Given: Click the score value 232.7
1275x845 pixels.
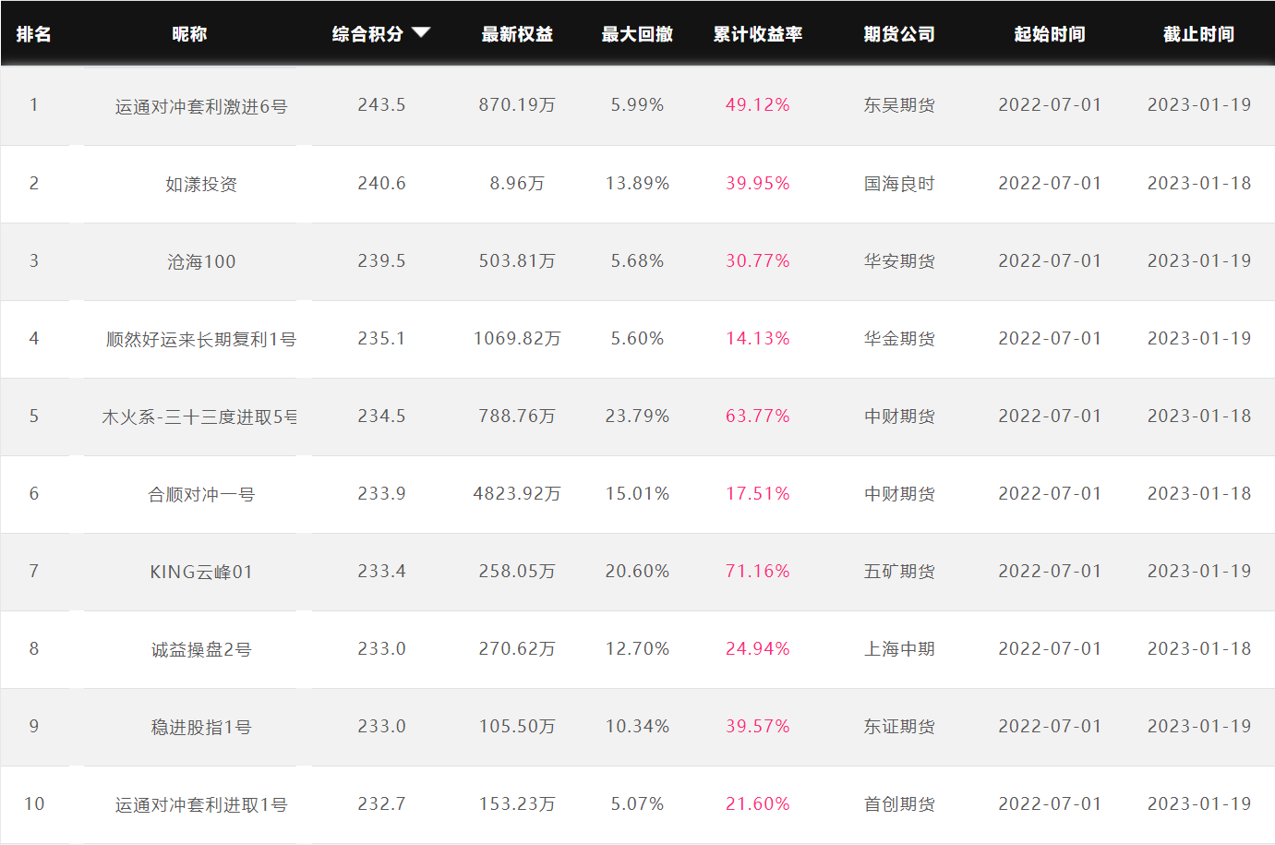Looking at the screenshot, I should pos(381,803).
